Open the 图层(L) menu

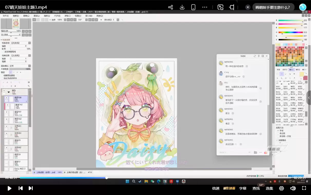coord(36,16)
